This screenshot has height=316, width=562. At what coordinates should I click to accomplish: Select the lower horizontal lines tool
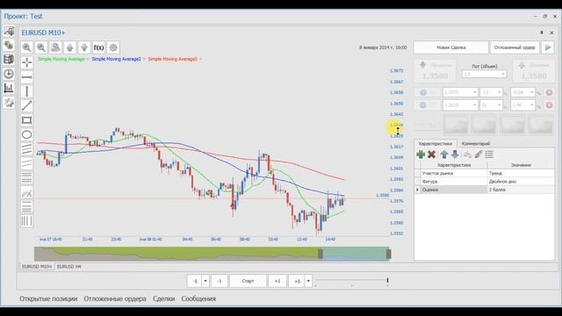tap(27, 207)
